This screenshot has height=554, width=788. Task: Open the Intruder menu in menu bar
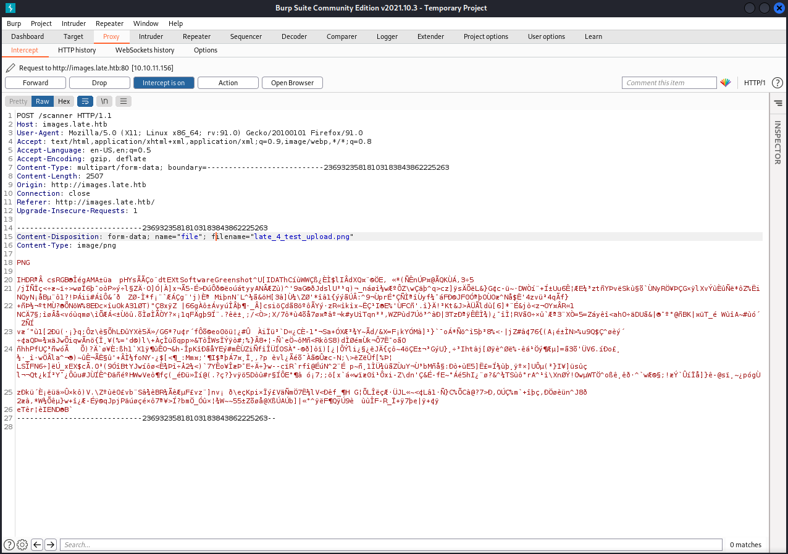(x=73, y=23)
